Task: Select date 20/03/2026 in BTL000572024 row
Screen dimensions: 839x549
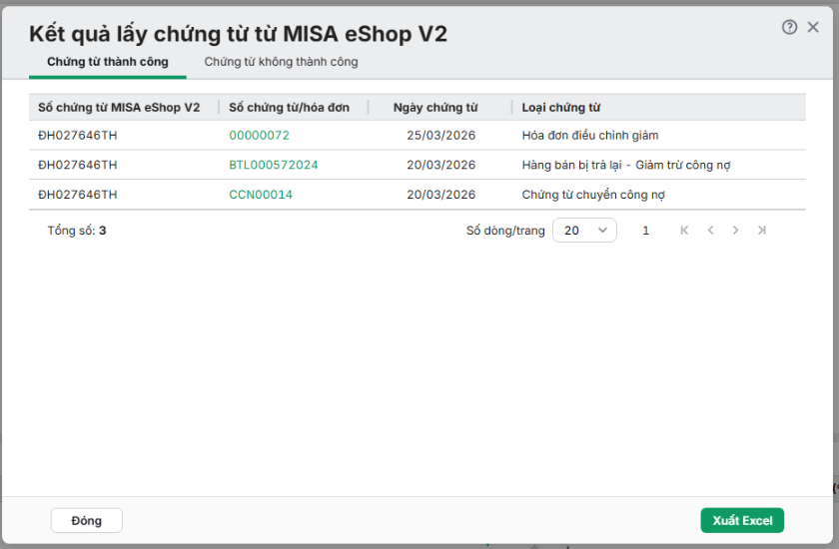Action: point(440,165)
